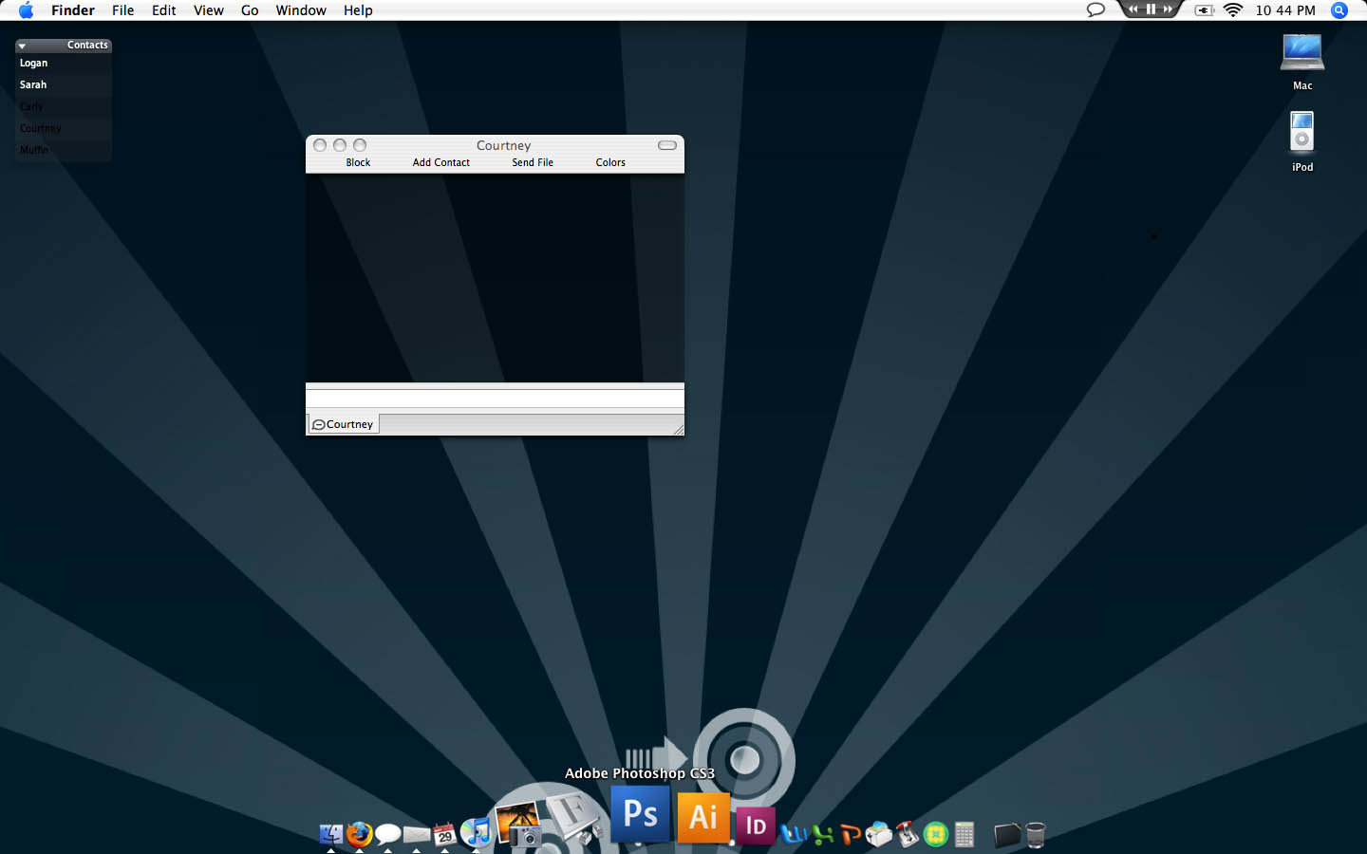
Task: Open the Font Book F icon in dock
Action: click(x=575, y=819)
